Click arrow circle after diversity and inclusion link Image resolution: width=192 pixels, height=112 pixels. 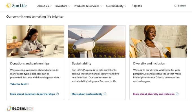[x=177, y=94]
